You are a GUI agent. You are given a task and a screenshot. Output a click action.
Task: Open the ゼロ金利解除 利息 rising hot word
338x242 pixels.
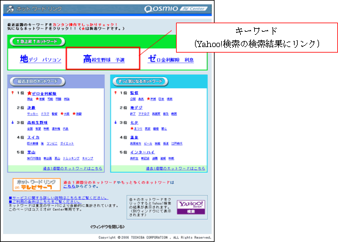(171, 59)
